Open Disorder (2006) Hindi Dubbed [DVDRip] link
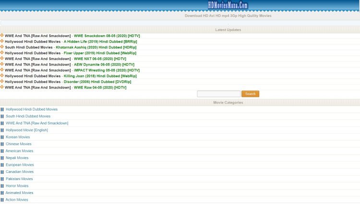The height and width of the screenshot is (204, 360). coord(97,82)
